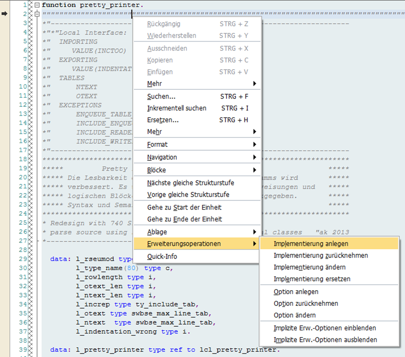
Task: Click the IMPORTING comment line
Action: tap(70, 41)
